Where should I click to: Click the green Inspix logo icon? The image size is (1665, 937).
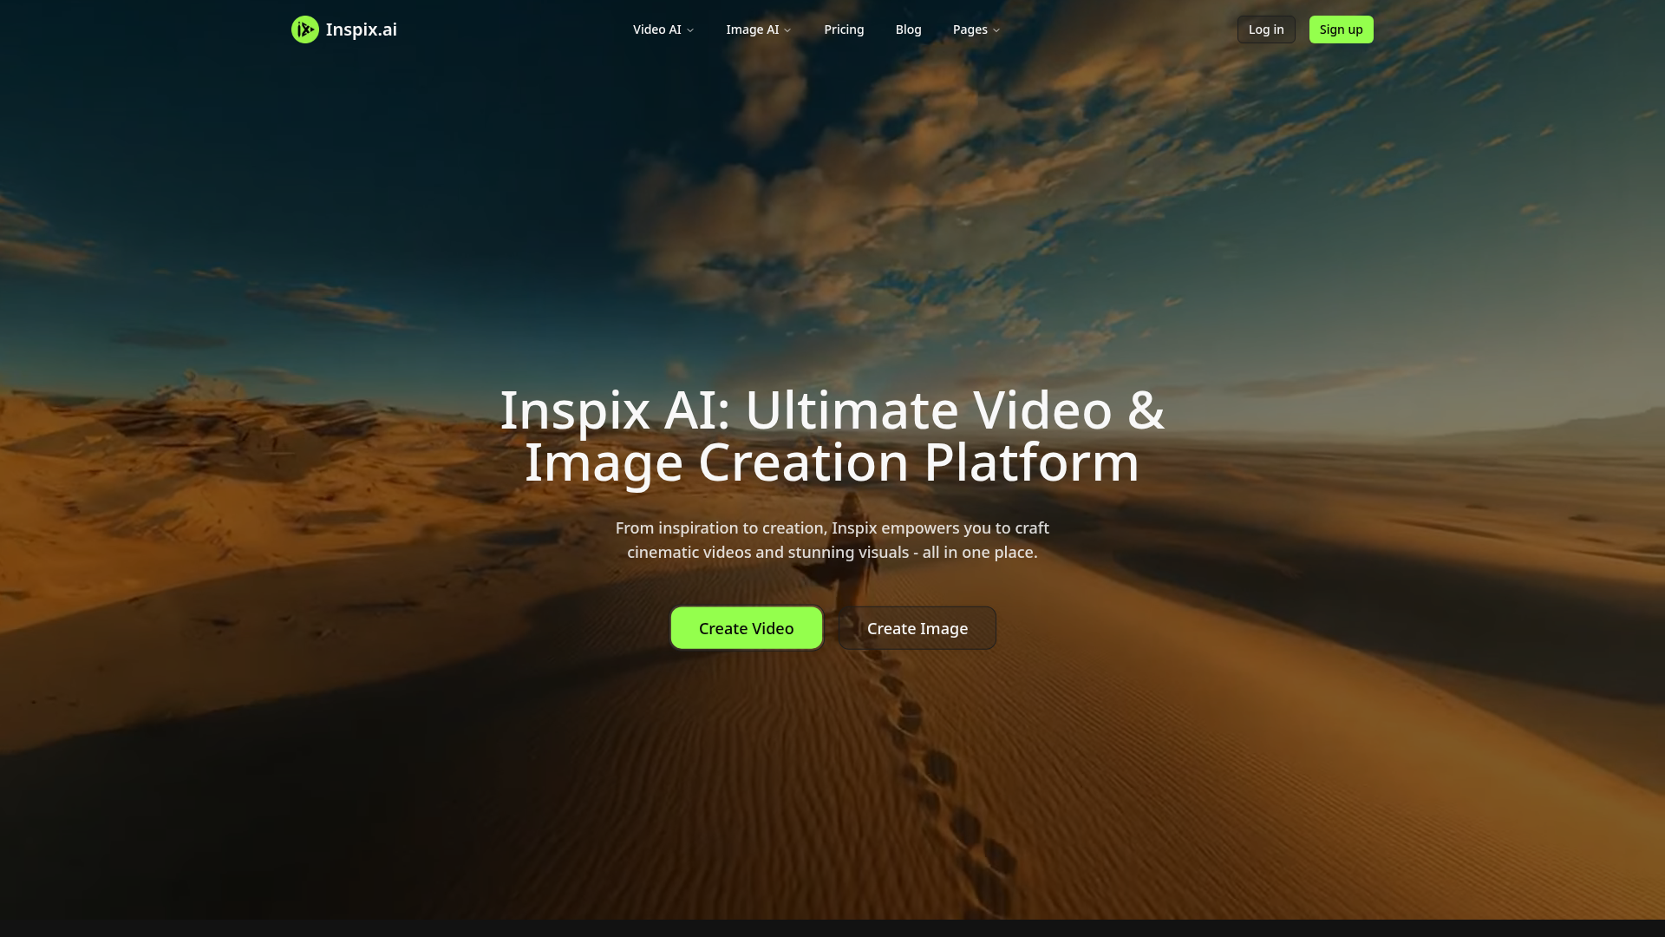pos(304,29)
